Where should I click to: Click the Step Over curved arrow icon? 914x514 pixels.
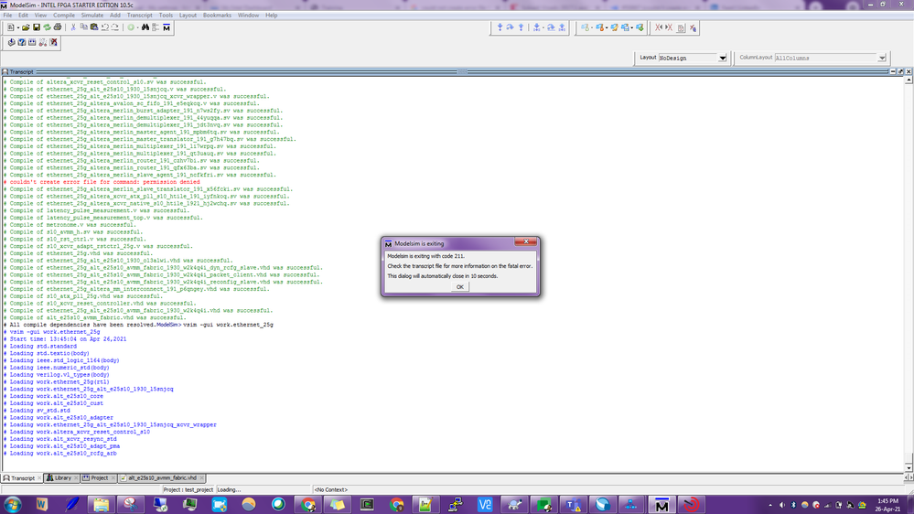[510, 27]
